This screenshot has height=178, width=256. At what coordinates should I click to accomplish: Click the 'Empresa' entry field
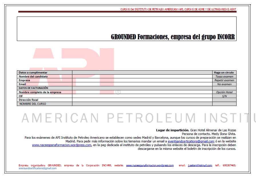(x=142, y=80)
